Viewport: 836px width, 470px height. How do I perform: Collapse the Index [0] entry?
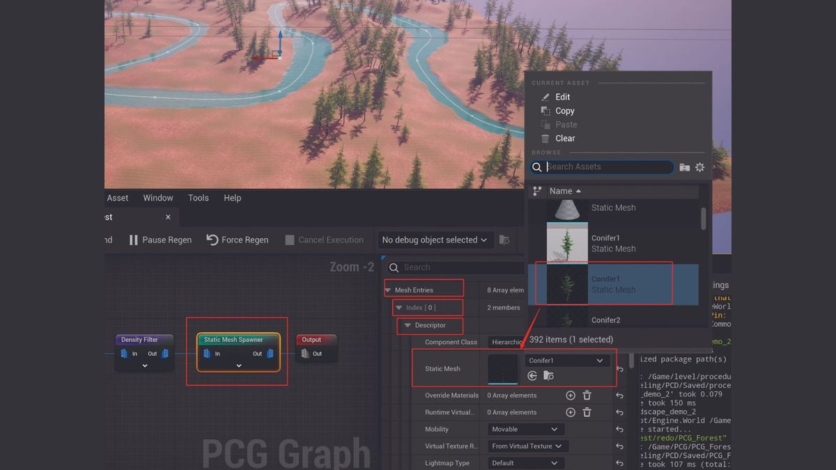399,308
